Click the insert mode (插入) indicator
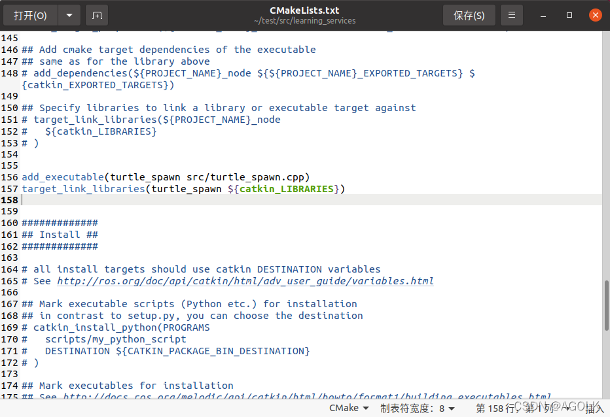The image size is (610, 417). pyautogui.click(x=594, y=409)
